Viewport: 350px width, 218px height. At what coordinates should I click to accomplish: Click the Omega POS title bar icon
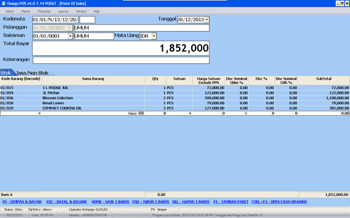click(3, 3)
